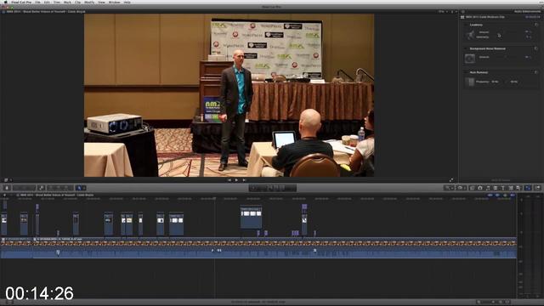
Task: Go to previous edit point
Action: coord(229,180)
